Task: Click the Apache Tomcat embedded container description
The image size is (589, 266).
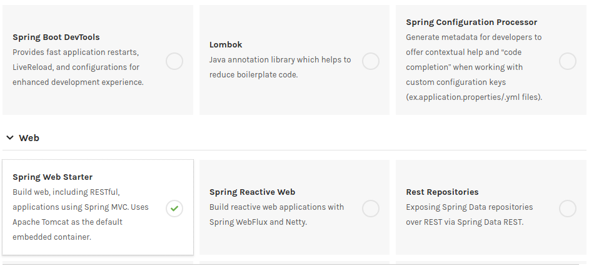Action: pyautogui.click(x=68, y=222)
